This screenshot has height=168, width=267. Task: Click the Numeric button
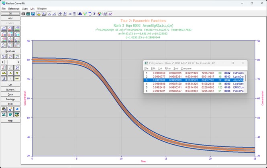tap(10, 89)
